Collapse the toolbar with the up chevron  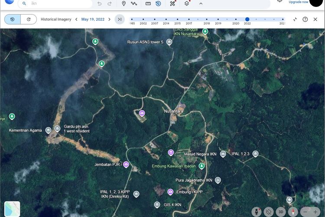pos(201,3)
